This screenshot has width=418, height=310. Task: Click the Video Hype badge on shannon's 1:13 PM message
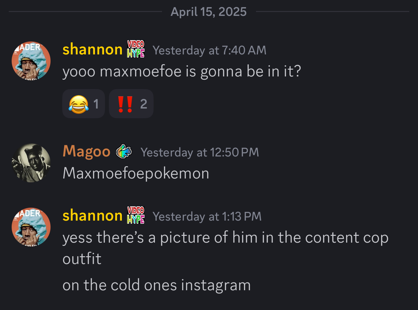[136, 215]
